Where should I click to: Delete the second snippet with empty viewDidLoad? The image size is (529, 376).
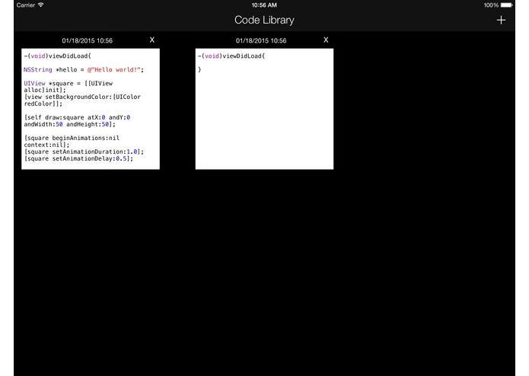tap(326, 40)
